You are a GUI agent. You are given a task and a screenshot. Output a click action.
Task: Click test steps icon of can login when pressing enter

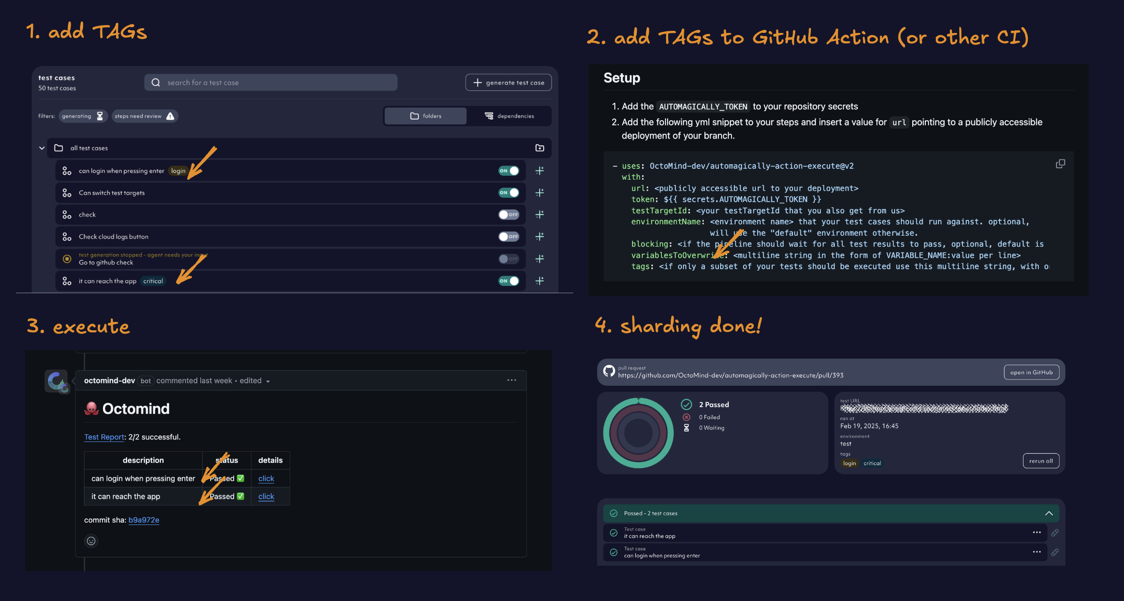(x=67, y=171)
